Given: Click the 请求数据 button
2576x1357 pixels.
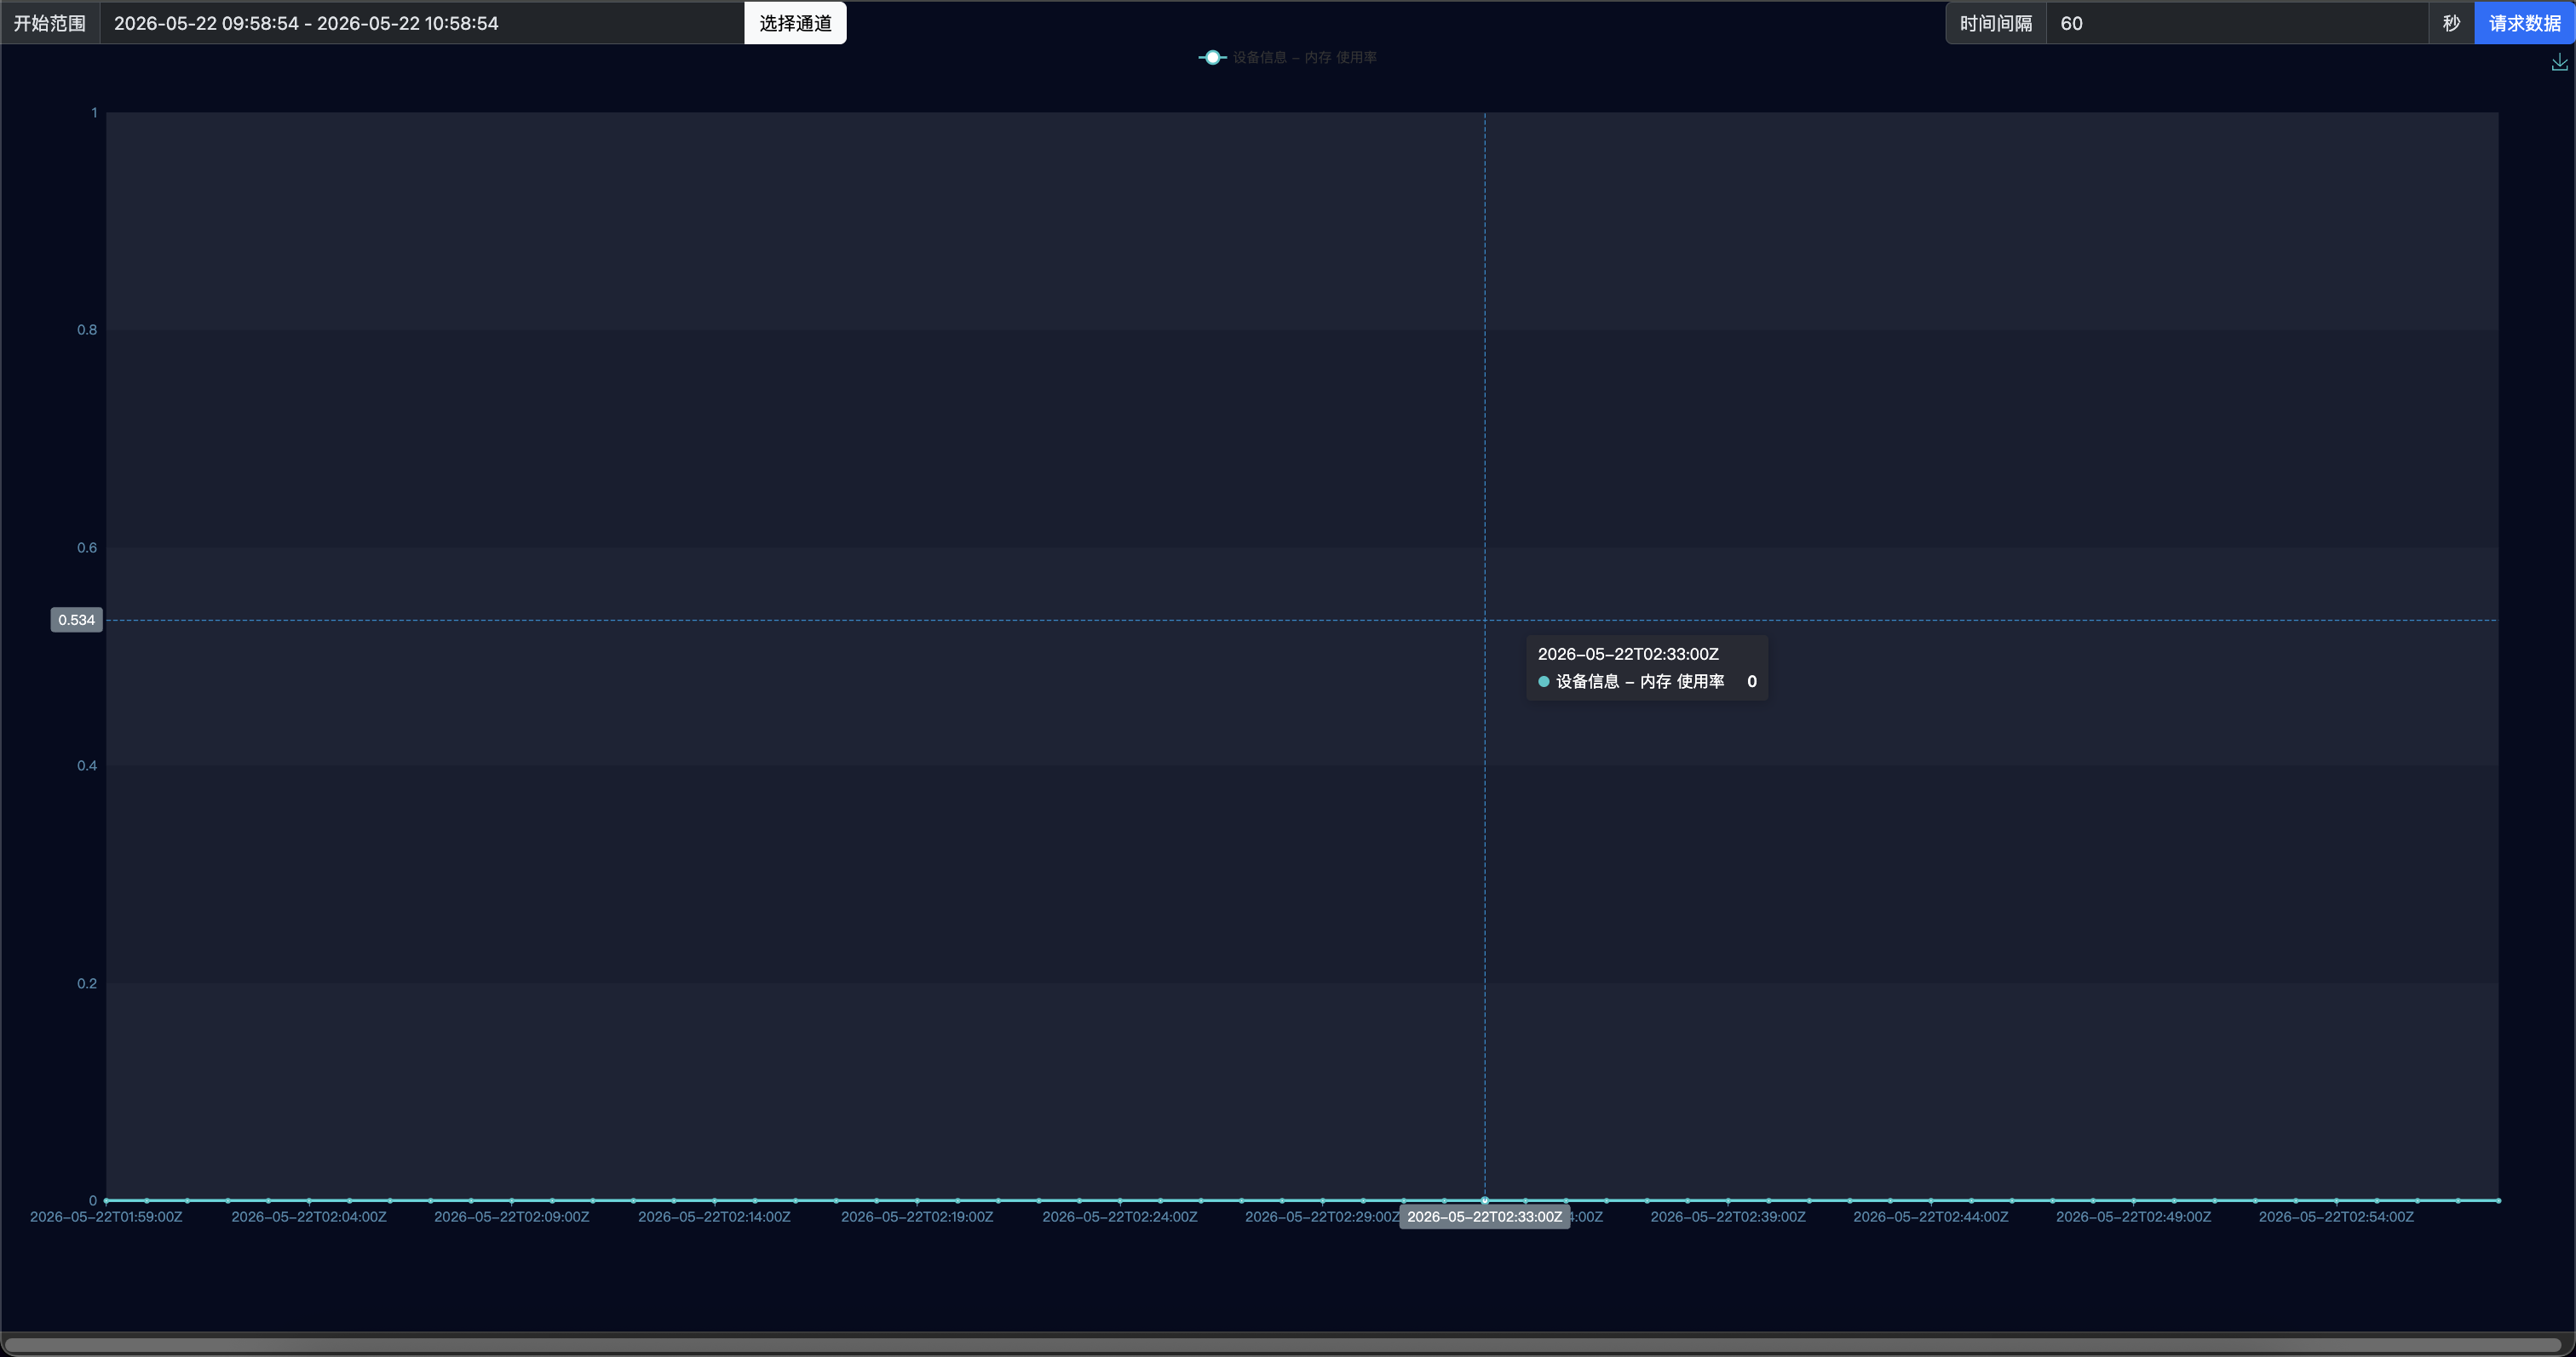Looking at the screenshot, I should [x=2524, y=23].
